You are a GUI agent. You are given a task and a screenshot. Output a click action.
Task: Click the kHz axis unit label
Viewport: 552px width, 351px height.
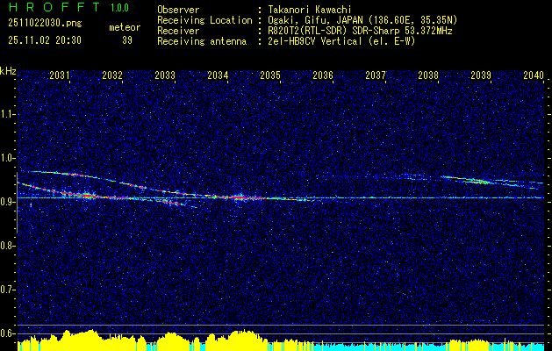click(x=8, y=71)
